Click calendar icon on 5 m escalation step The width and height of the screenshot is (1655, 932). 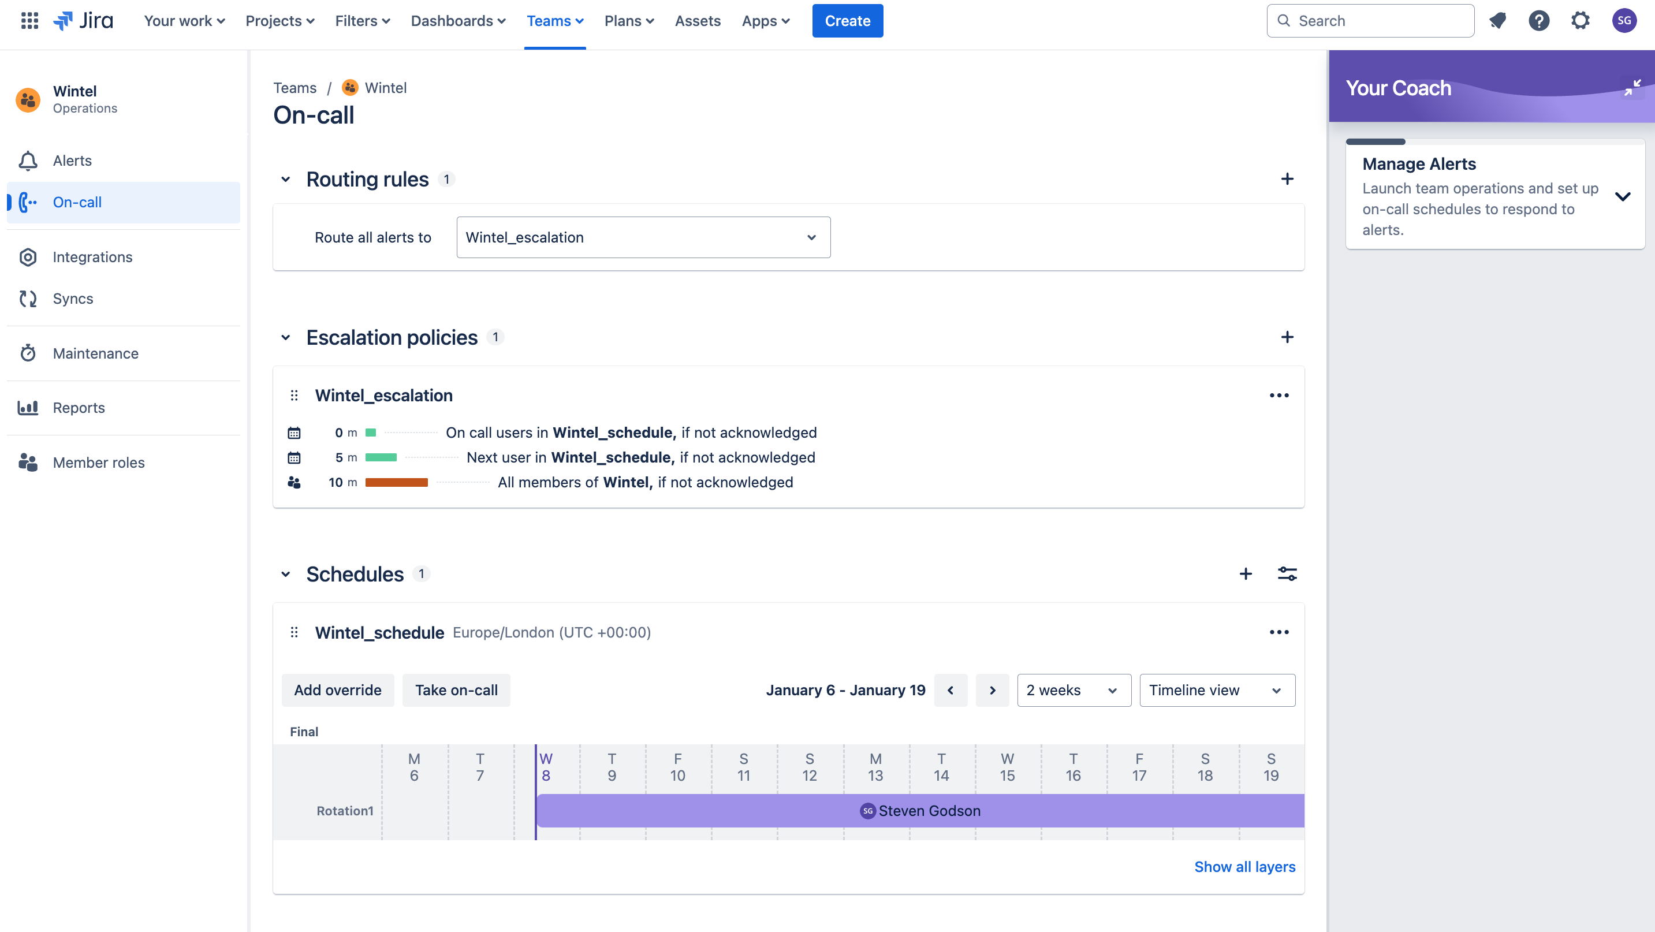click(x=293, y=457)
